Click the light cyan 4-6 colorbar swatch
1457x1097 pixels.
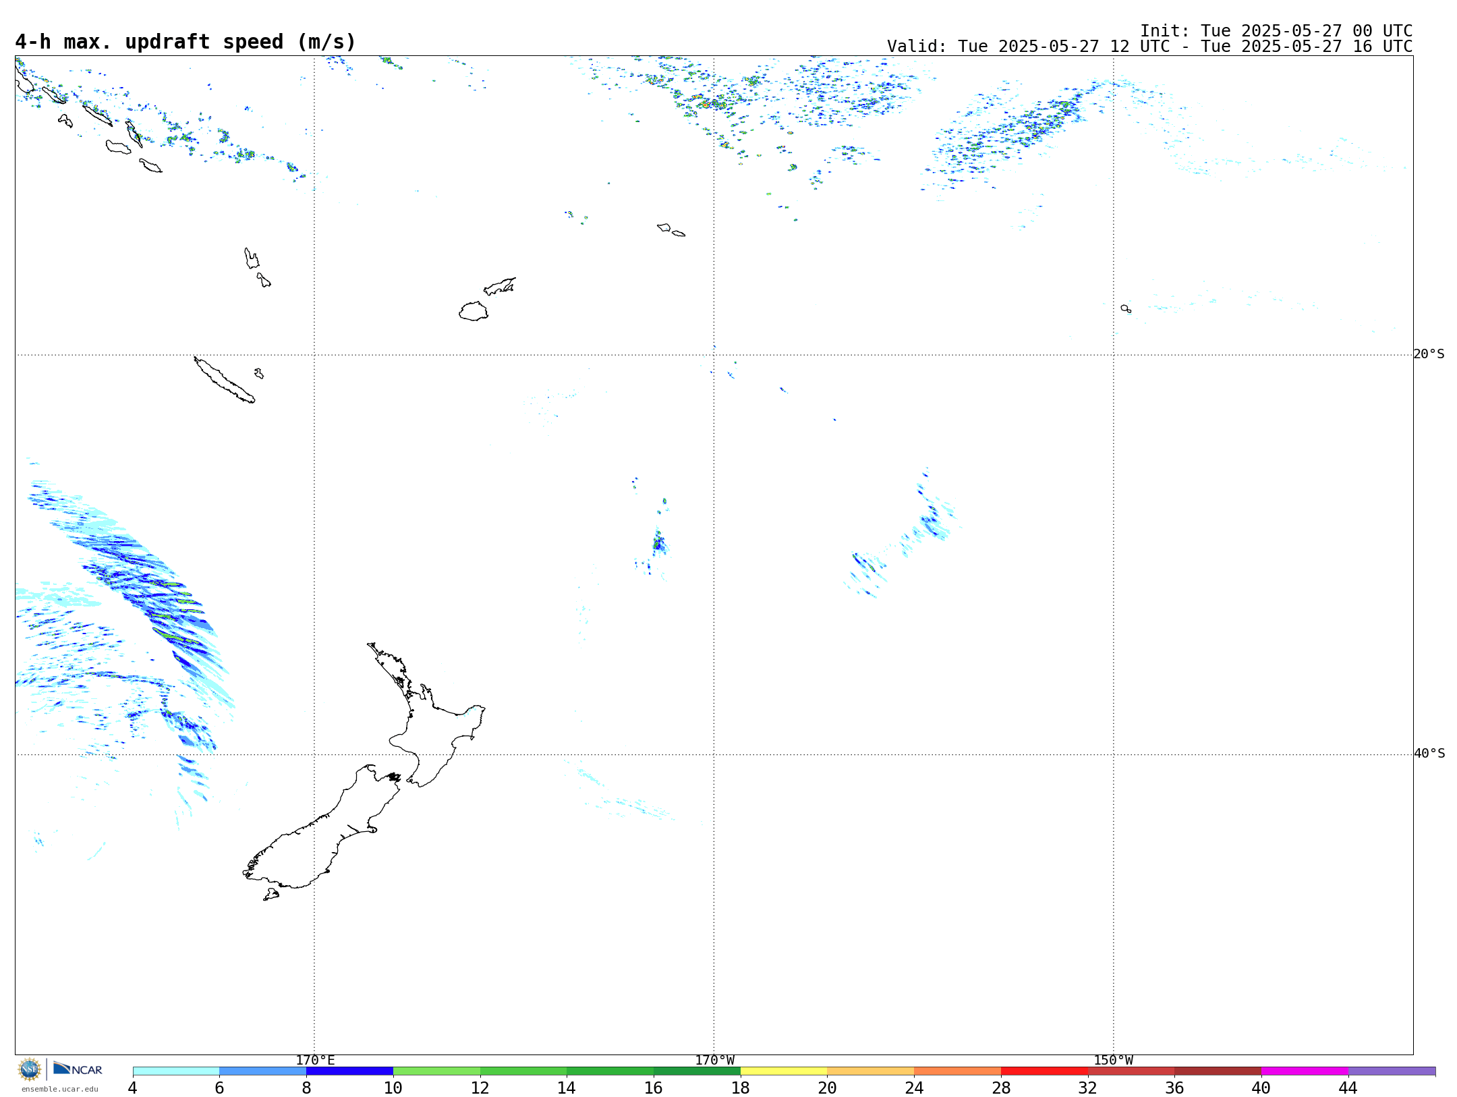pyautogui.click(x=176, y=1071)
